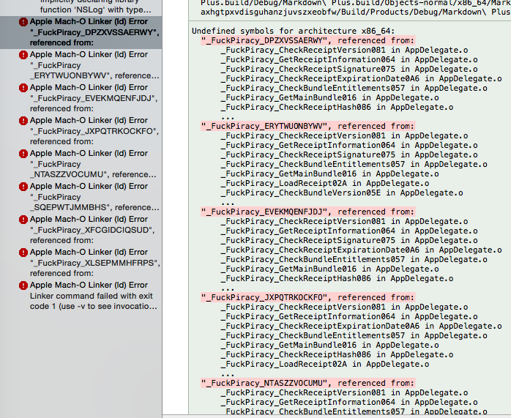Select the "_ERYTWUONBYWV", reference… issue in the sidebar
The width and height of the screenshot is (511, 418).
[x=94, y=70]
